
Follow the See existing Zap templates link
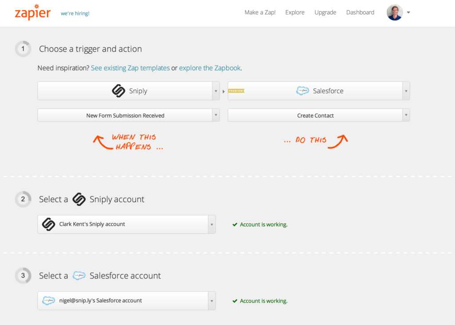click(130, 68)
